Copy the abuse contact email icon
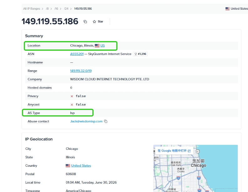This screenshot has height=192, width=248. pos(106,121)
